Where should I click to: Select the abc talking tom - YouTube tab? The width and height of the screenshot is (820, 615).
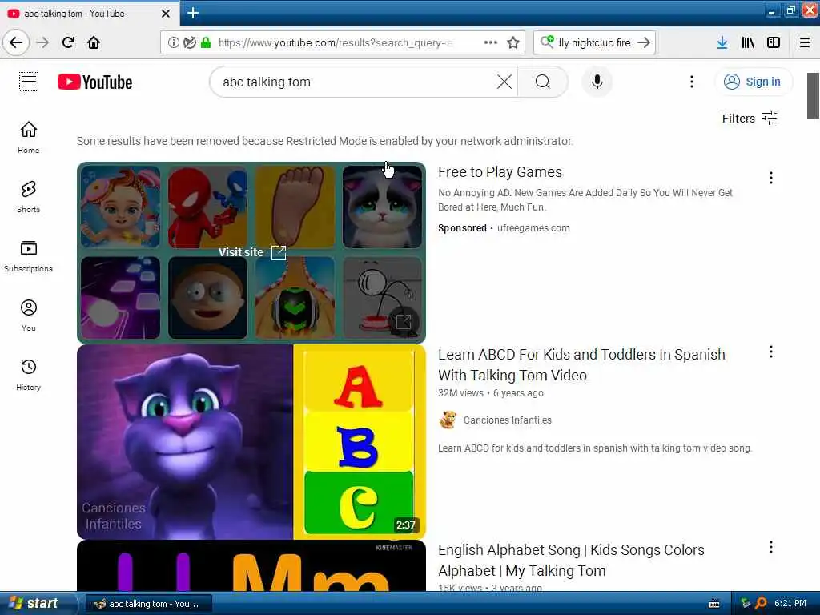click(x=89, y=14)
